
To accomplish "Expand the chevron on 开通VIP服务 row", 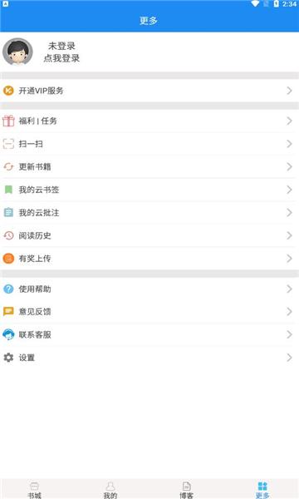I will pos(289,91).
